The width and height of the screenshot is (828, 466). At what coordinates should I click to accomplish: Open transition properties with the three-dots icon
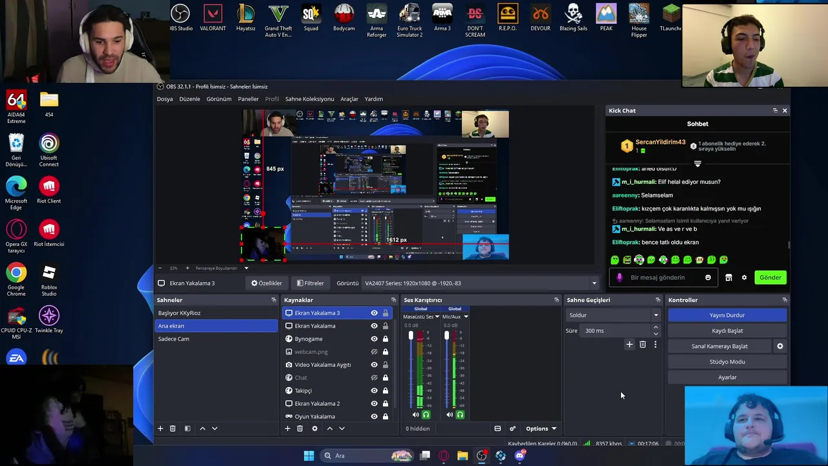coord(655,345)
